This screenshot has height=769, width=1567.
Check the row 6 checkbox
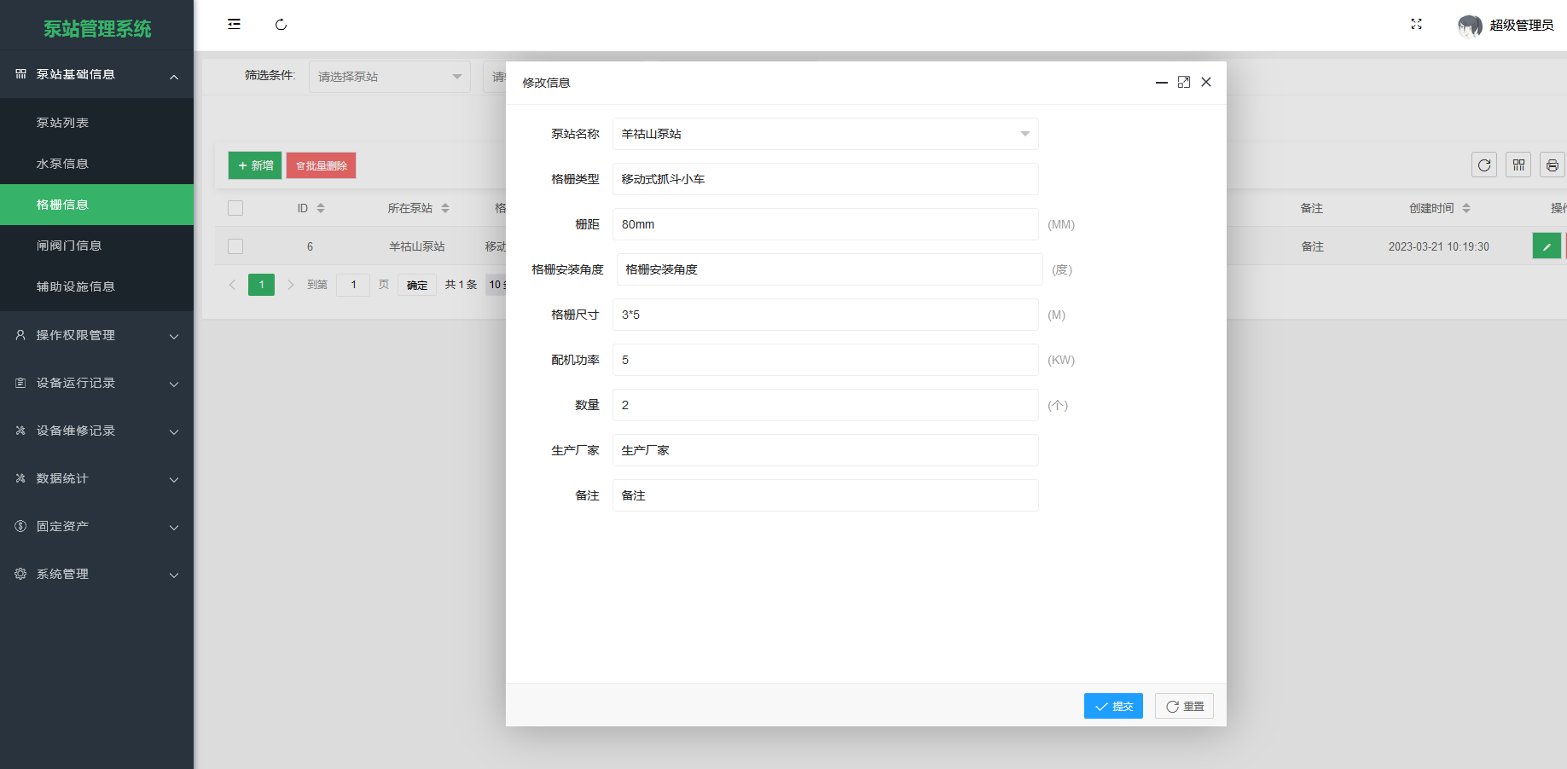click(x=235, y=246)
